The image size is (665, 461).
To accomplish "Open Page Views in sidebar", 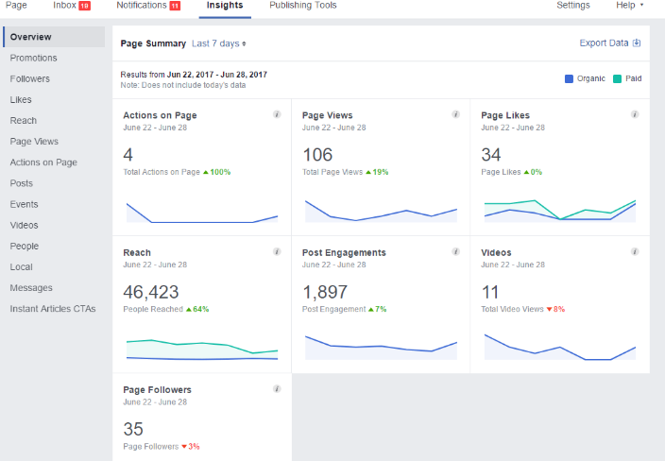I will pyautogui.click(x=34, y=141).
